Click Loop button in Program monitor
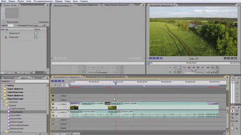Image resolution: width=241 pixels, height=135 pixels. [208, 67]
